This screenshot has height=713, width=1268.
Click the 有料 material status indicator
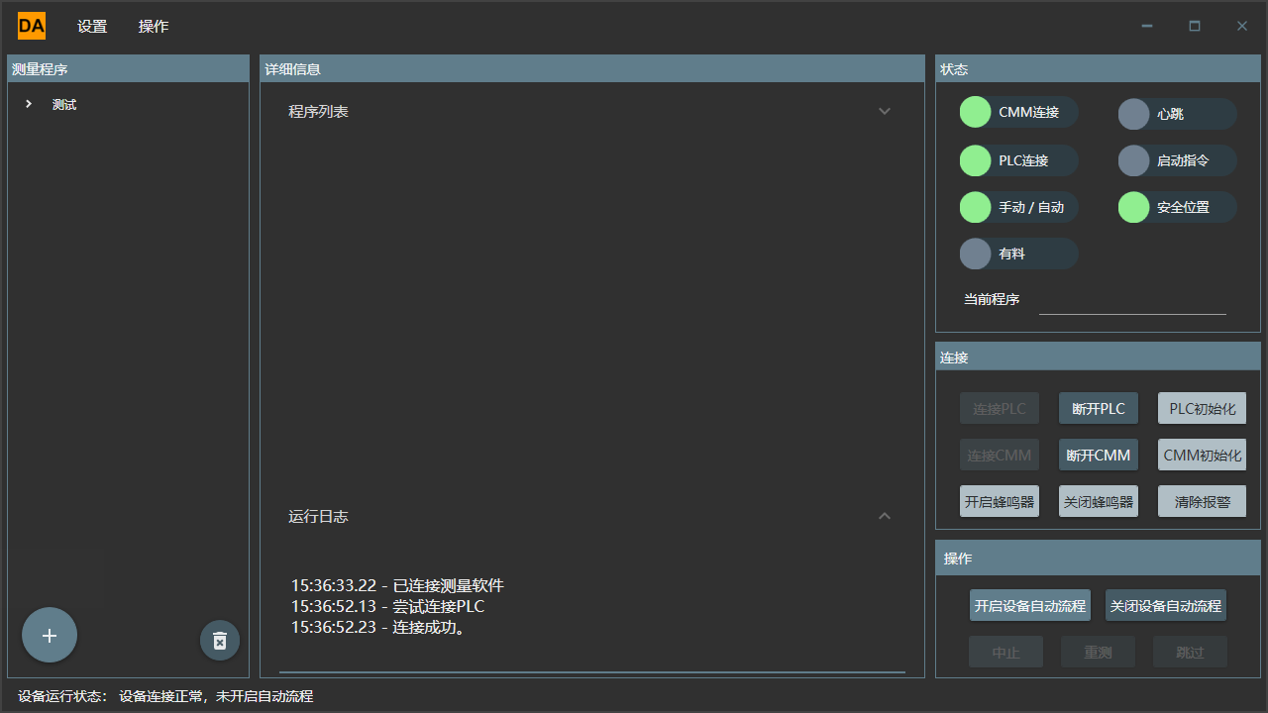pos(975,254)
